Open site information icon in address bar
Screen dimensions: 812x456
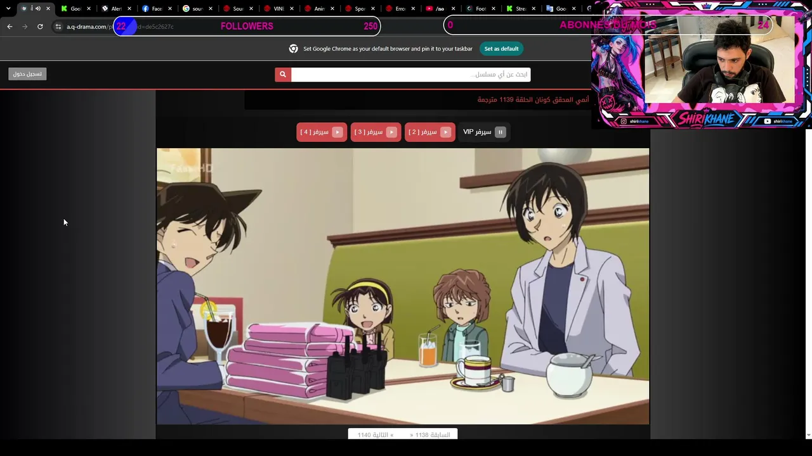(x=58, y=27)
